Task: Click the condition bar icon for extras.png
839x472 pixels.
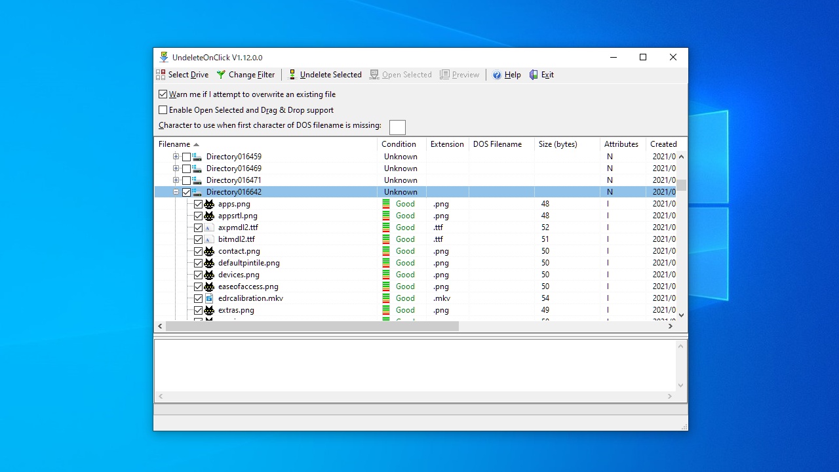Action: pyautogui.click(x=386, y=310)
